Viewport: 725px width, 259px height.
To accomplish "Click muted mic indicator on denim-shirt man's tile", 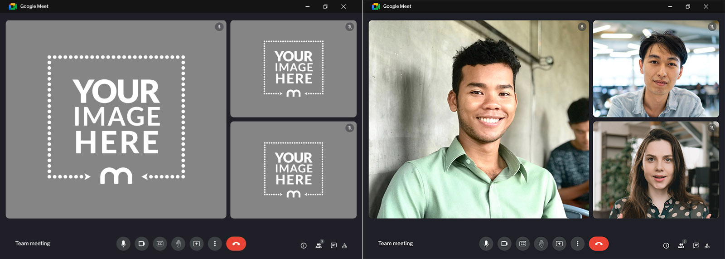I will (712, 27).
